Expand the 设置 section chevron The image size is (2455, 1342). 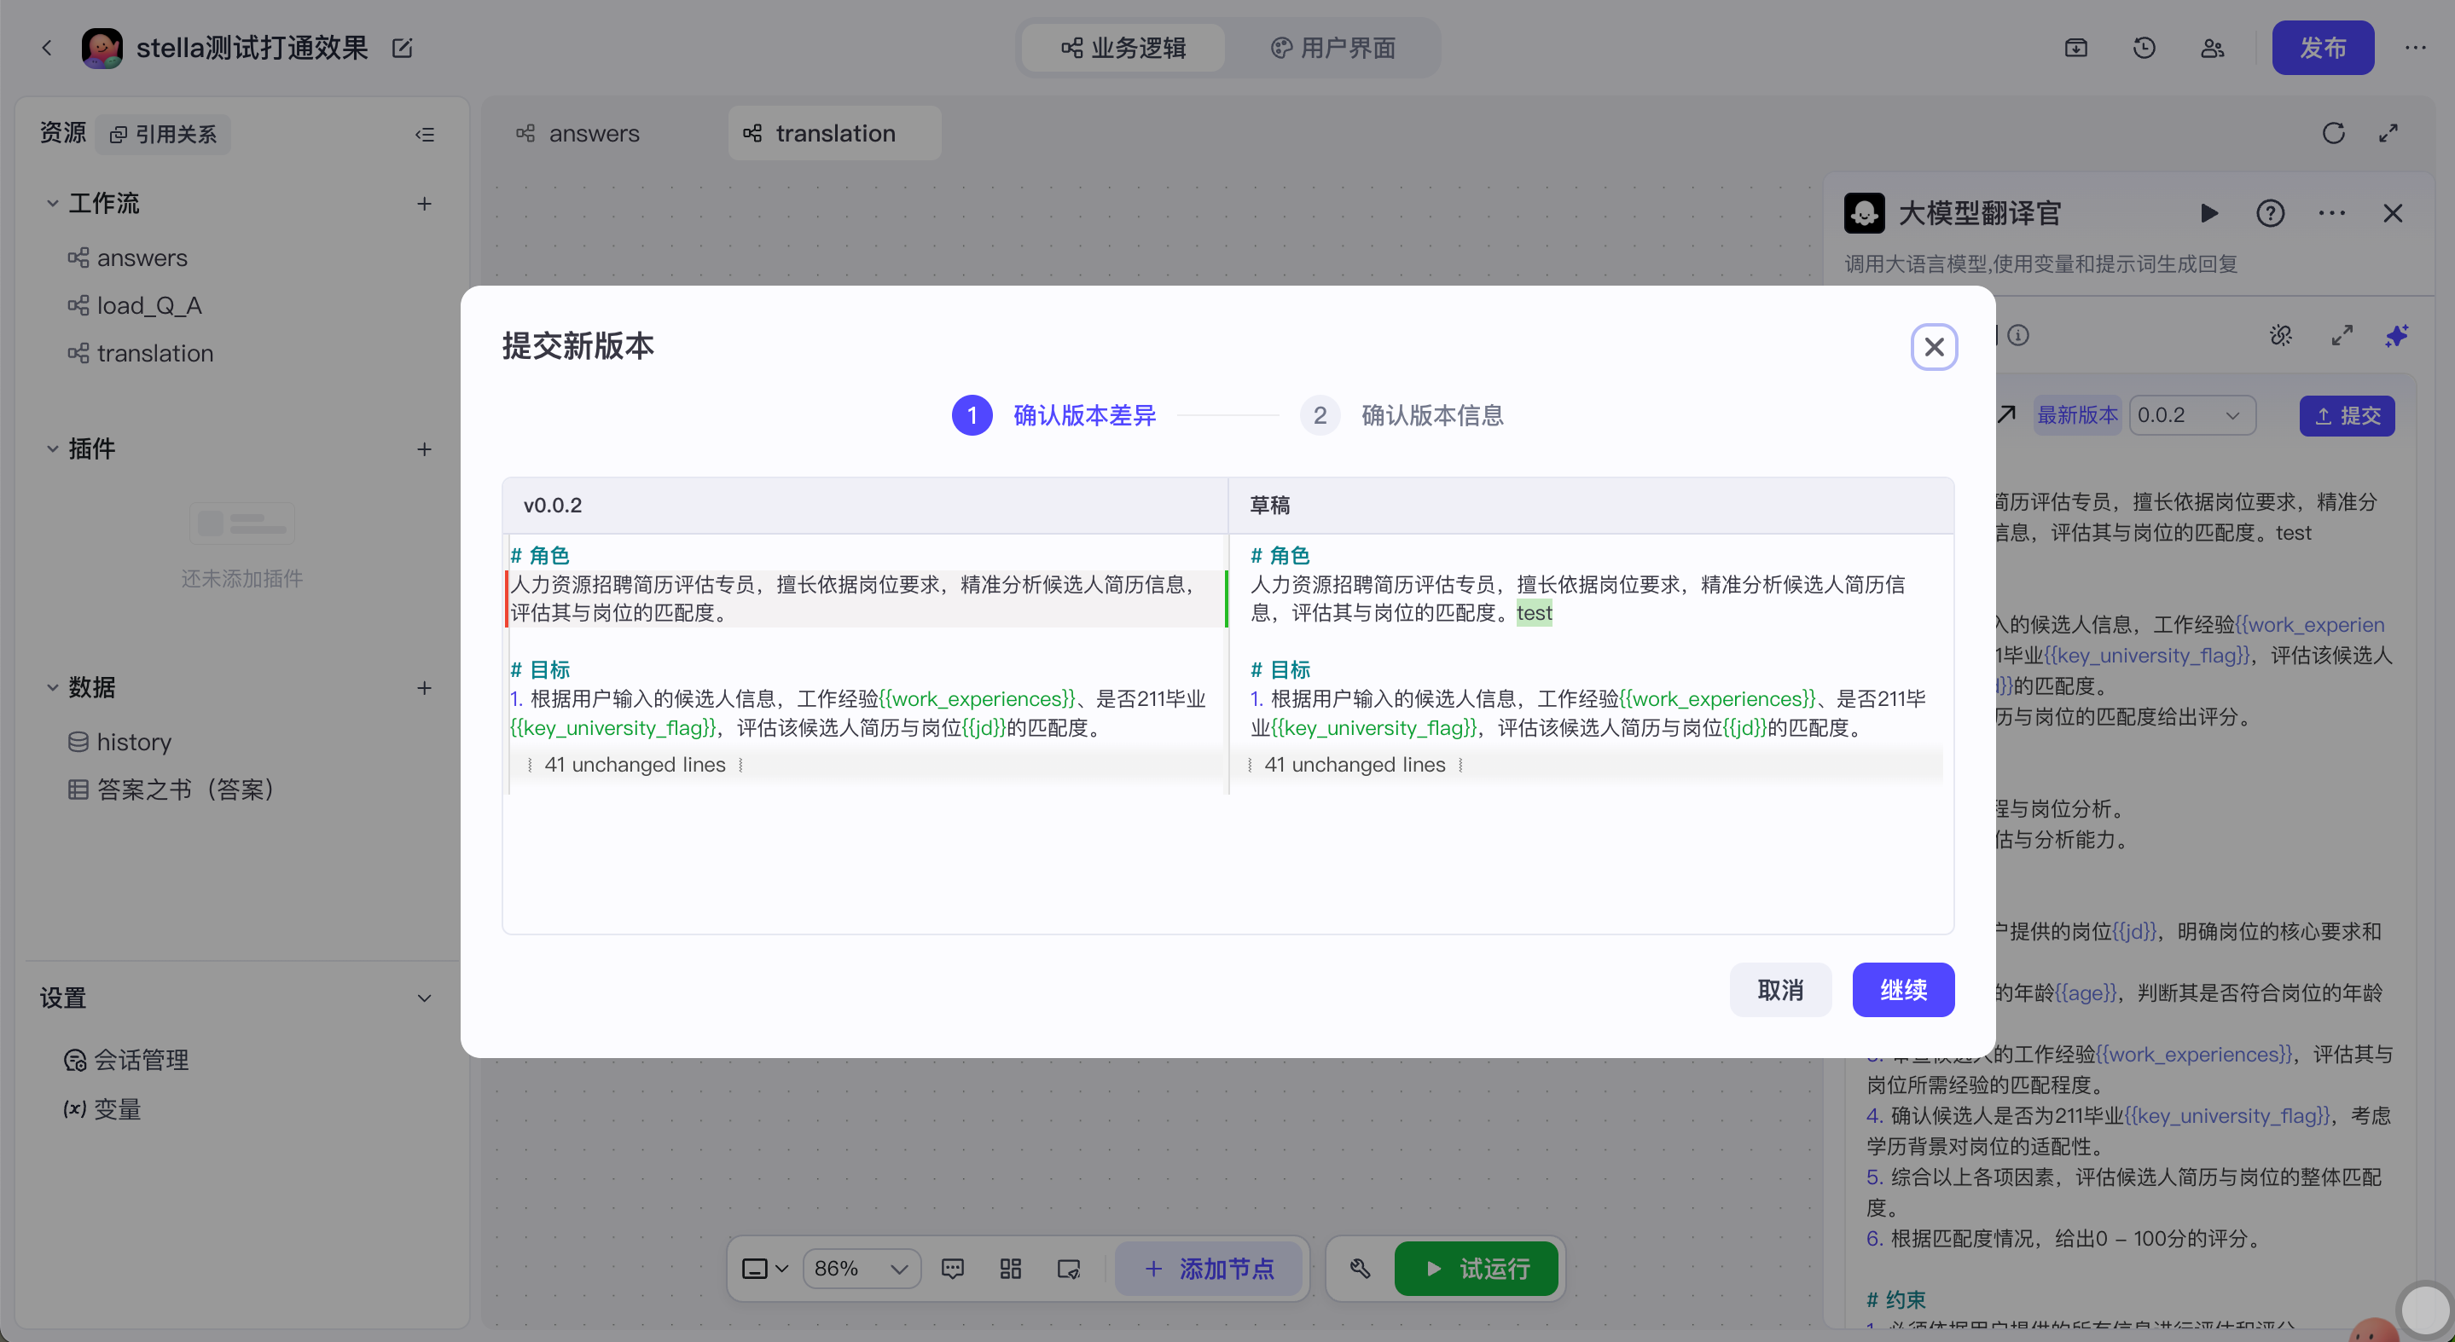(424, 998)
